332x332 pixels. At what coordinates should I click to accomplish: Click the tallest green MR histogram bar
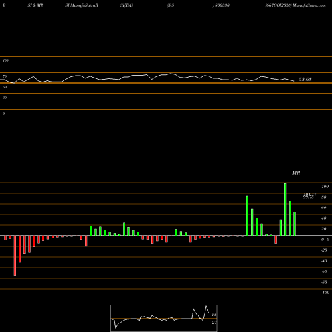[x=286, y=209]
